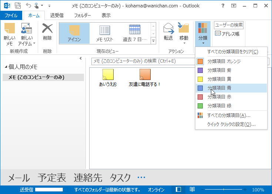Apply 分類項目 緑 category
Screen dimensions: 272x194
[x=231, y=106]
